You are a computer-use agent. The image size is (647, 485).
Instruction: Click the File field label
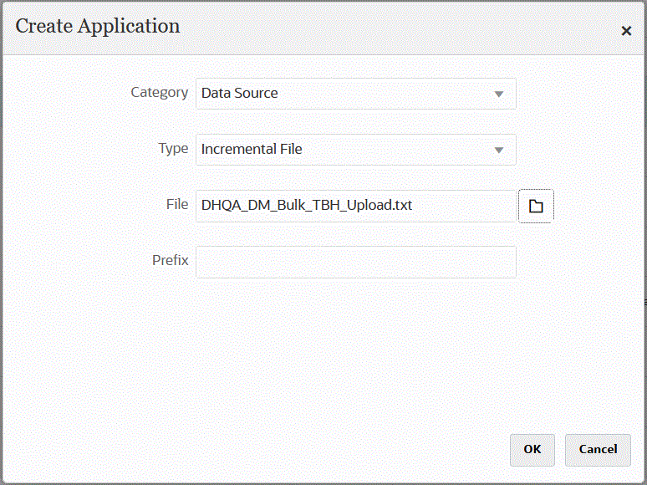tap(176, 204)
